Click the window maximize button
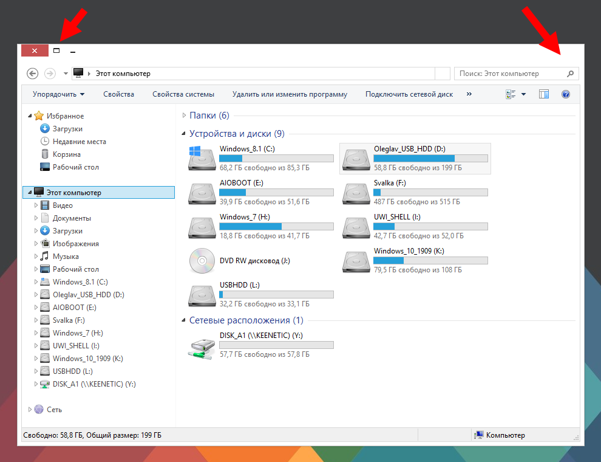The height and width of the screenshot is (462, 601). (x=56, y=50)
